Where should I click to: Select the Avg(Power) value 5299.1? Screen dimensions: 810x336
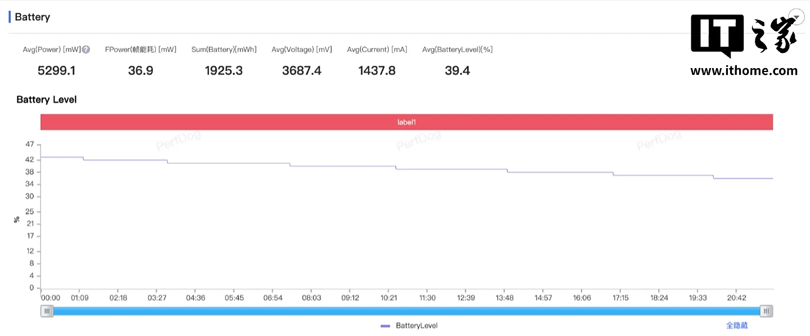[56, 70]
